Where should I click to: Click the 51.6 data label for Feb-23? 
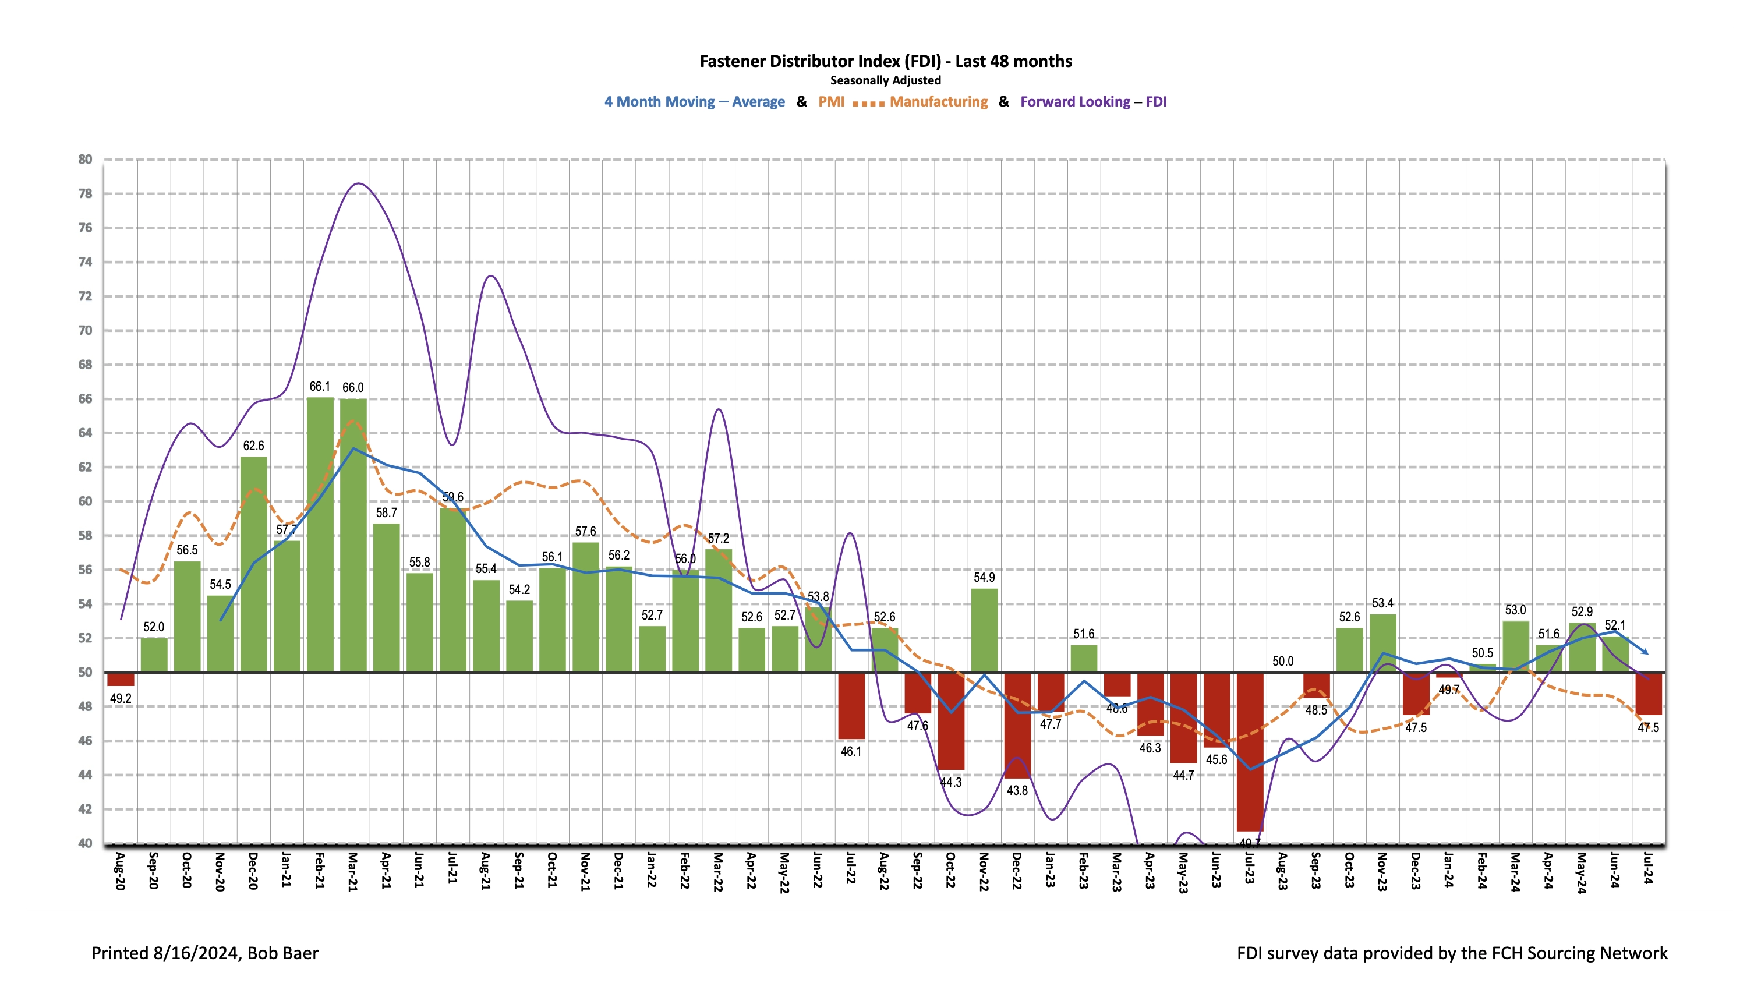pyautogui.click(x=1084, y=634)
